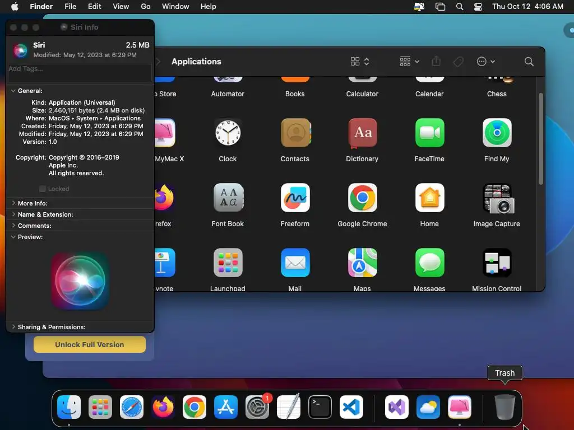Open the More actions ellipsis dropdown
574x430 pixels.
486,62
